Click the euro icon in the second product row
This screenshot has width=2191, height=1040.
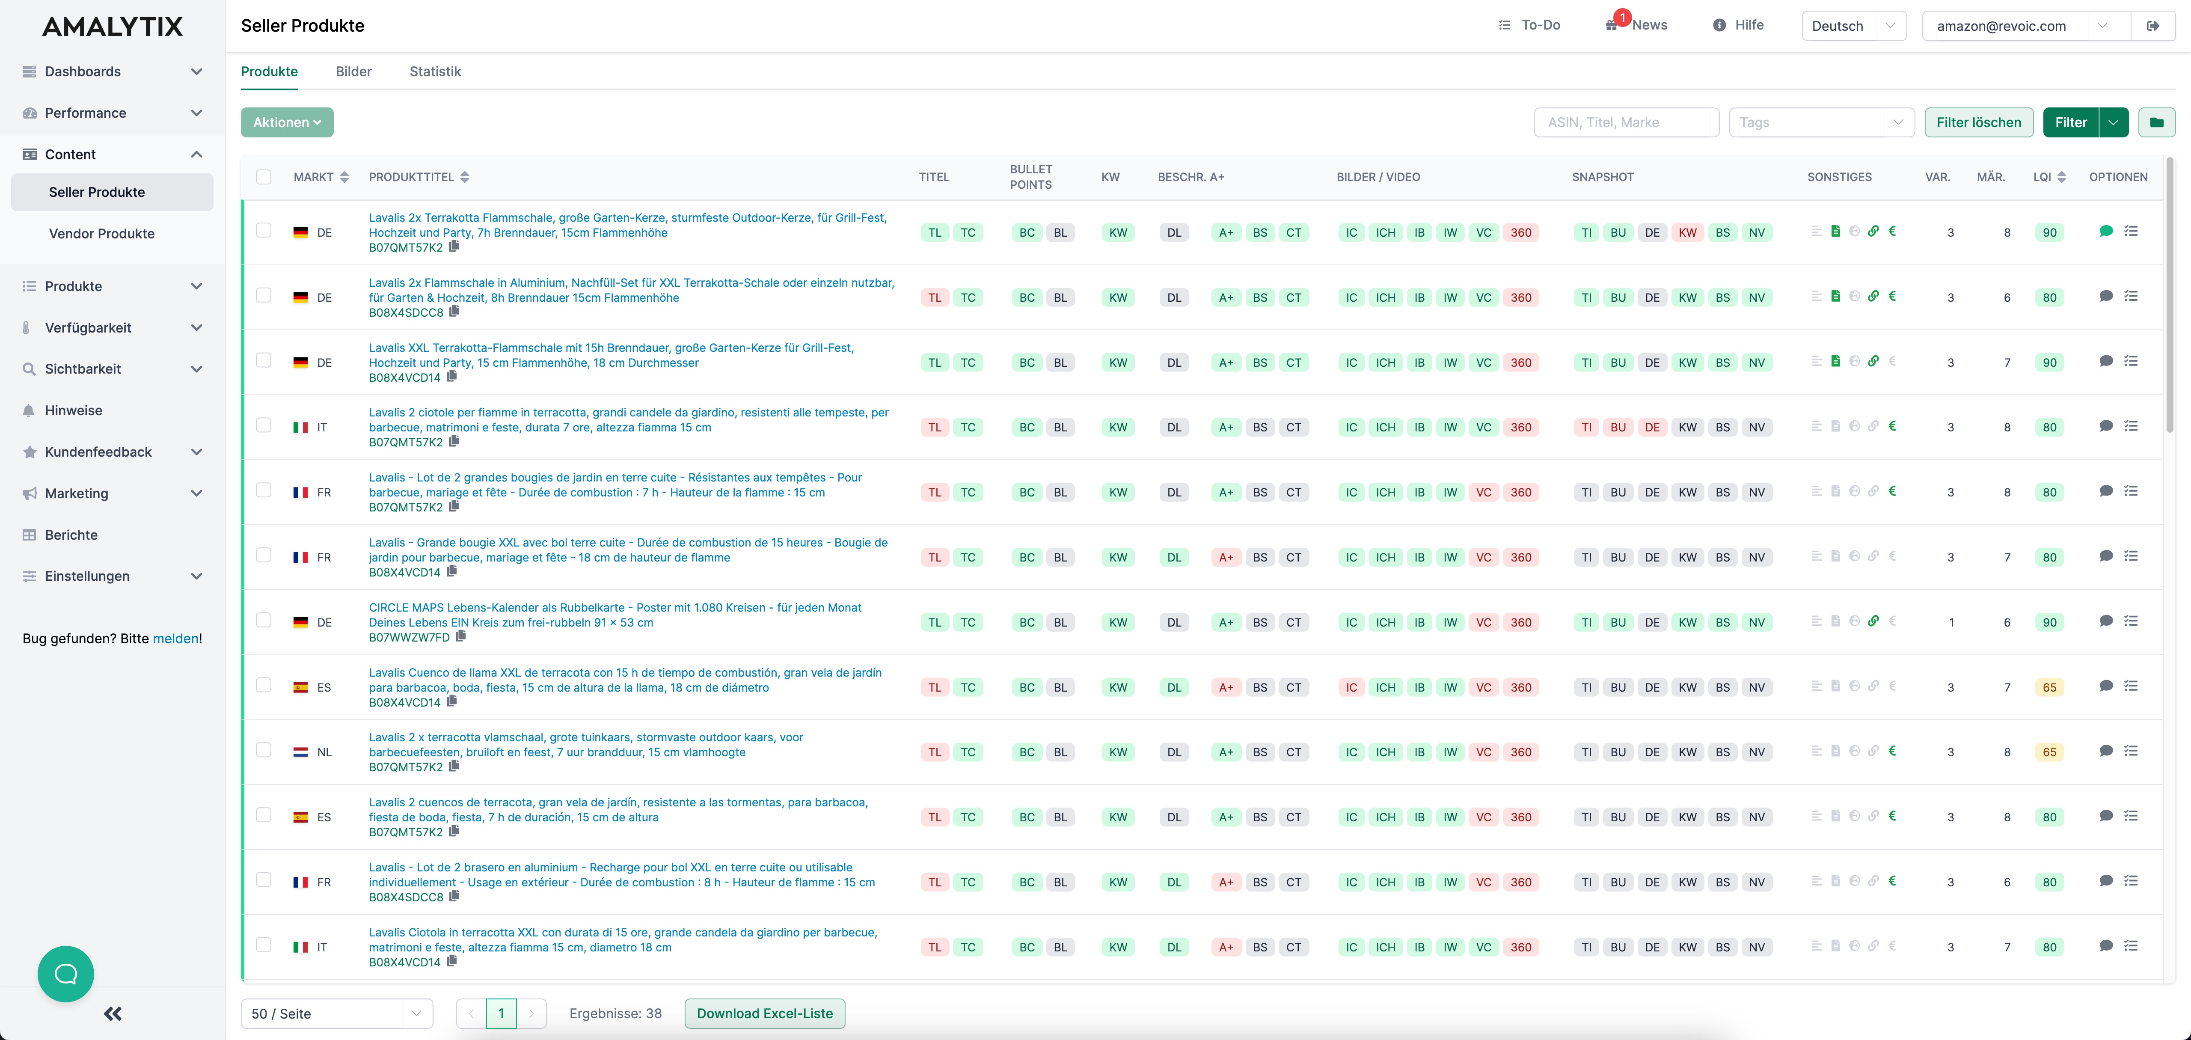point(1892,297)
